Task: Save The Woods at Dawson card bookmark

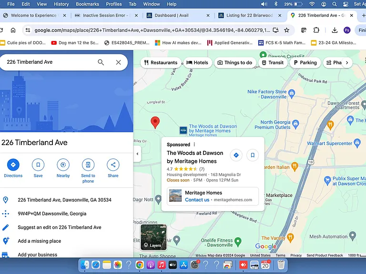Action: click(253, 155)
